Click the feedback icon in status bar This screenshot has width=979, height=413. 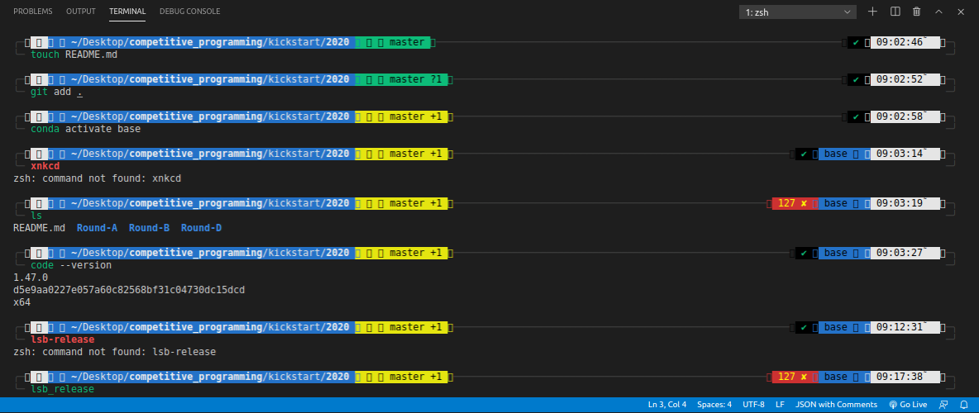[943, 405]
